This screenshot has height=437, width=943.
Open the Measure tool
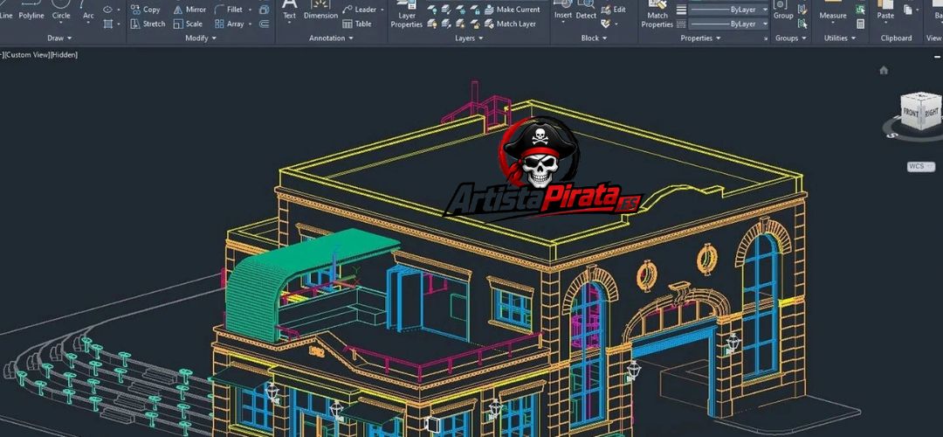coord(833,10)
